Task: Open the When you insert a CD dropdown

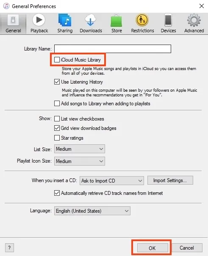Action: tap(112, 180)
